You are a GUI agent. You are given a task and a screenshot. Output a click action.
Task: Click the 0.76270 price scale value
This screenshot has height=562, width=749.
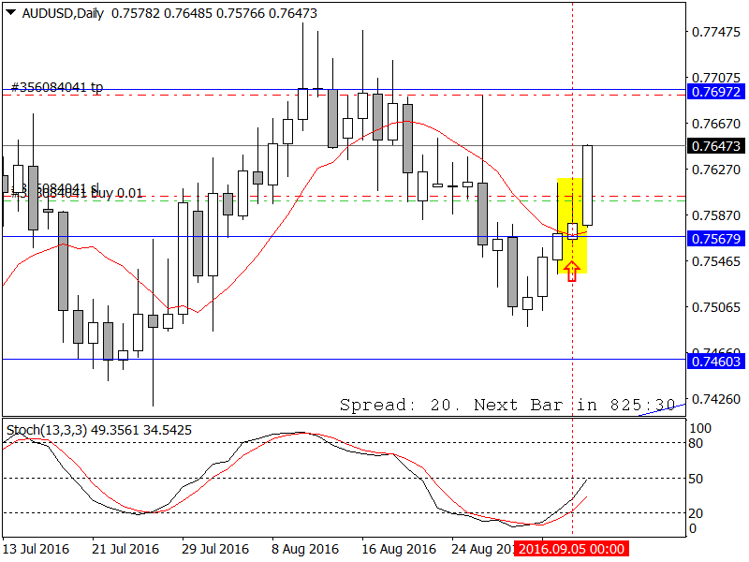pyautogui.click(x=716, y=170)
